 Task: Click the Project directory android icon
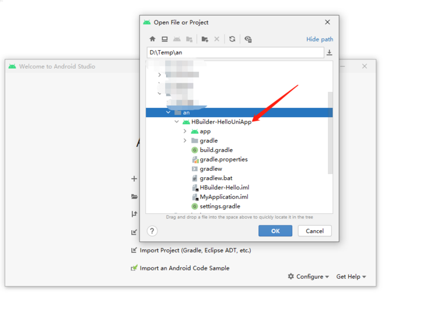click(177, 39)
